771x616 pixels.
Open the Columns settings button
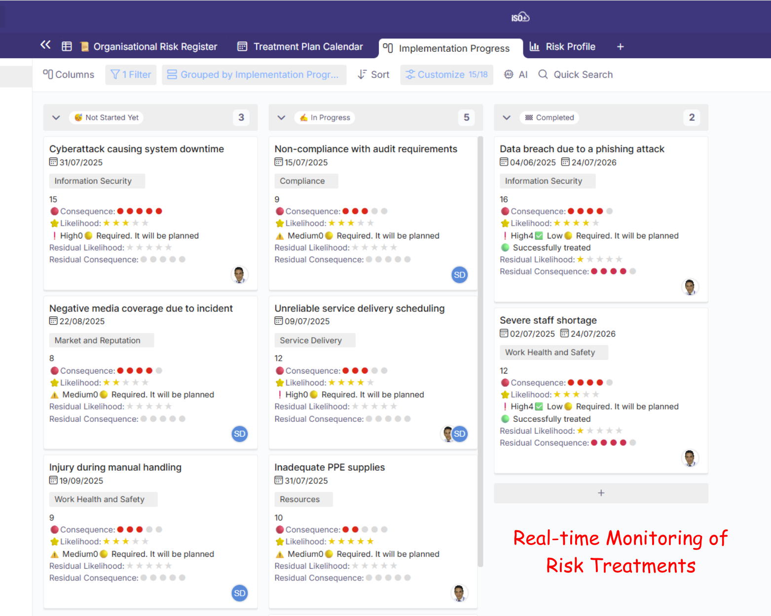pos(69,74)
